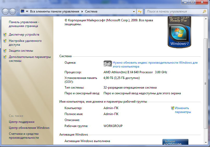Click the scrollbar up arrow
Image resolution: width=210 pixels, height=147 pixels.
[206, 19]
